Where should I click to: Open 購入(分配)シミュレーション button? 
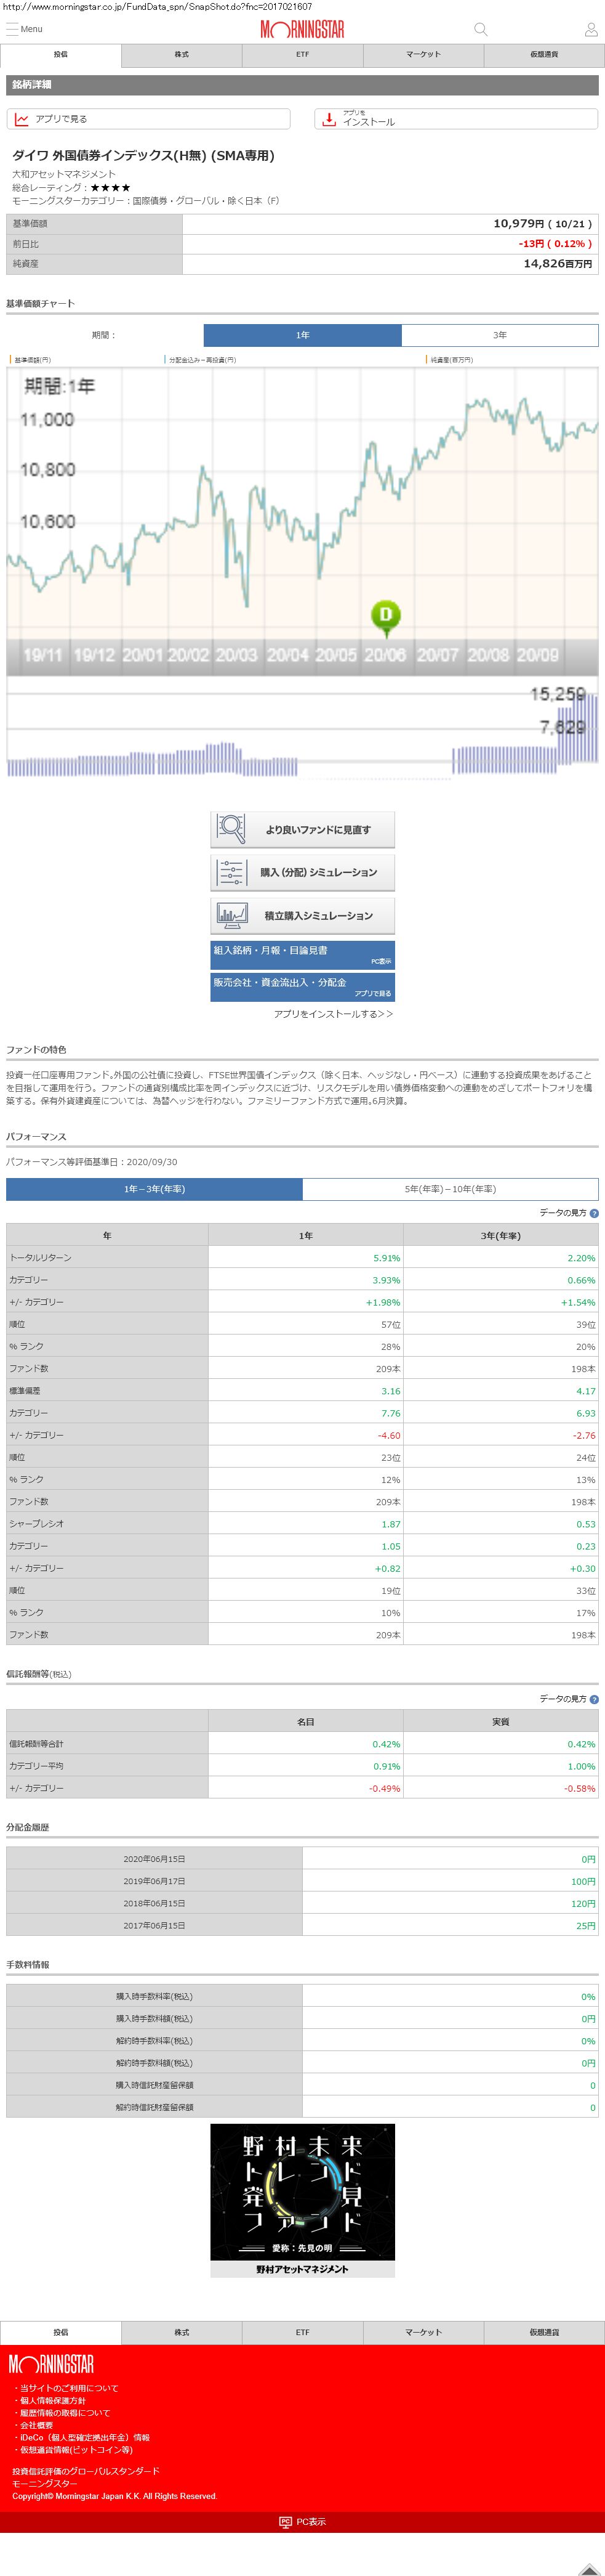303,872
